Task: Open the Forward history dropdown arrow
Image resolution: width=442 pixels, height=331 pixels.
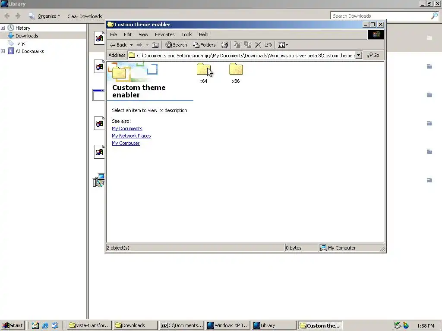Action: coord(147,45)
